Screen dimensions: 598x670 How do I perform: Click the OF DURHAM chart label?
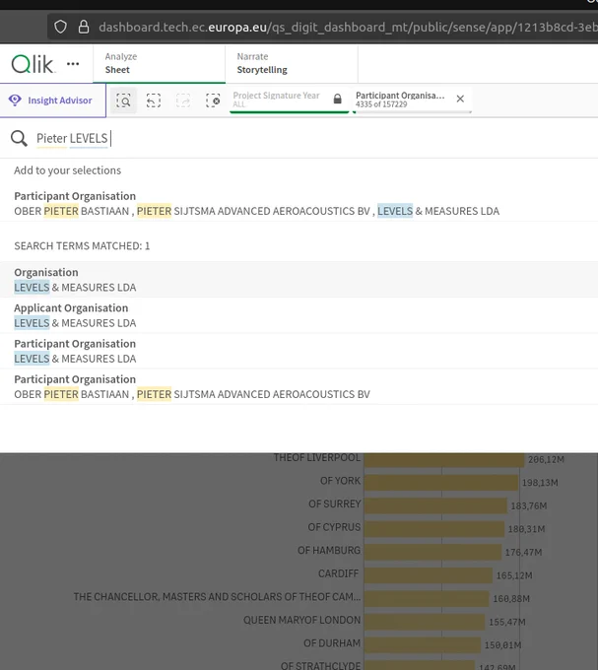[x=332, y=643]
